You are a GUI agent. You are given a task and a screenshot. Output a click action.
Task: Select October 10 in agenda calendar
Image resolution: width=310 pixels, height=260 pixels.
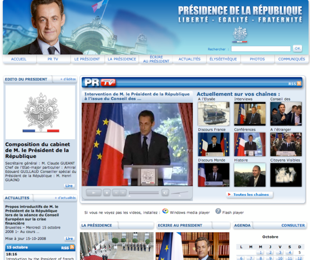click(x=280, y=258)
